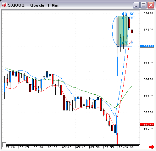
Task: Click the blue session bar on time axis
Action: coord(128,145)
